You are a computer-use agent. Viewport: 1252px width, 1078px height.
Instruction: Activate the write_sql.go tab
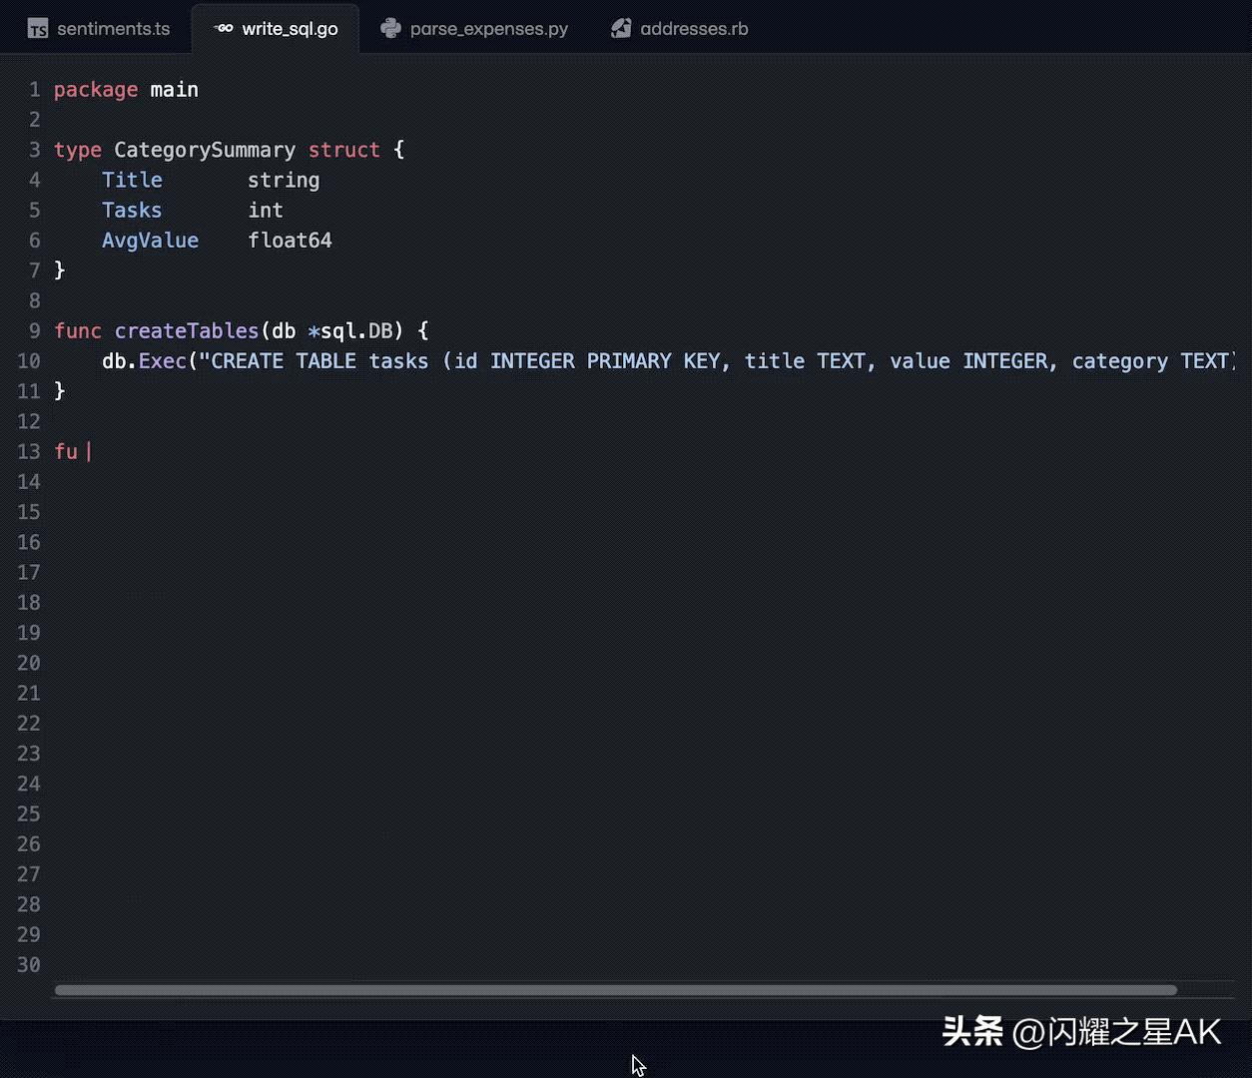click(x=290, y=29)
